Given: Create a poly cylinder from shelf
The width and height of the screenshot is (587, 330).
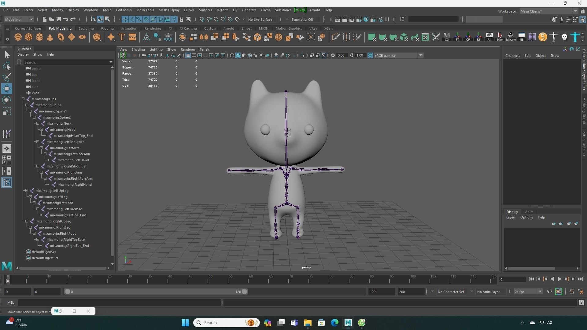Looking at the screenshot, I should coord(39,37).
